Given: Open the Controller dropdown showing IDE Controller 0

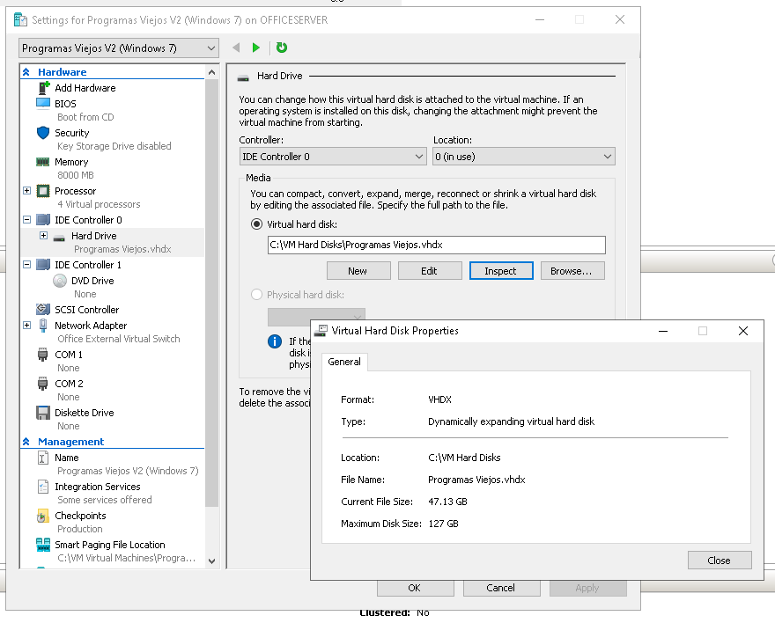Looking at the screenshot, I should (x=332, y=155).
